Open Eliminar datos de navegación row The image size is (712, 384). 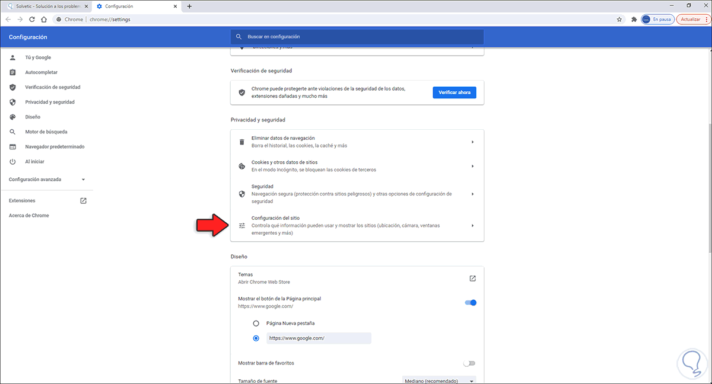[x=357, y=142]
